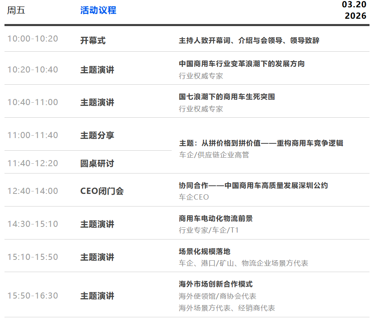The image size is (374, 323).
Task: Click the 圆桌研讨 session label
Action: coord(97,163)
